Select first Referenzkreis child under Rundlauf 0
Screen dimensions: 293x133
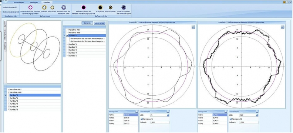(88, 38)
